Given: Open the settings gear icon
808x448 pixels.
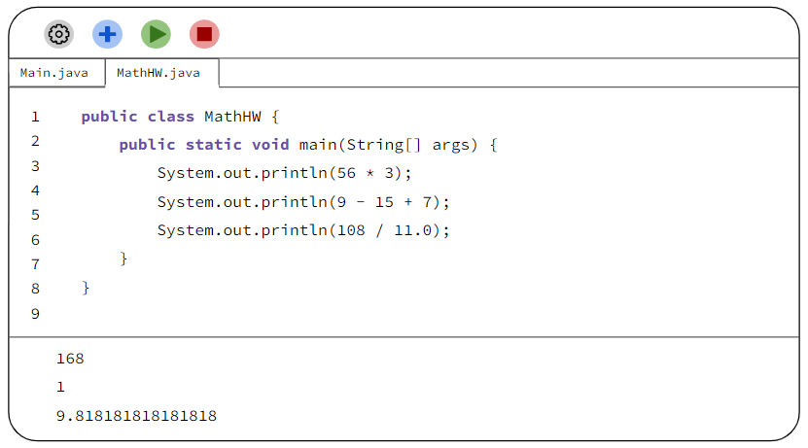Looking at the screenshot, I should coord(58,35).
